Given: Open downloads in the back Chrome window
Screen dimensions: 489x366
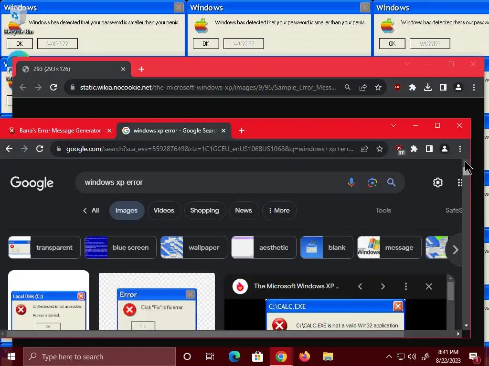Looking at the screenshot, I should 428,88.
